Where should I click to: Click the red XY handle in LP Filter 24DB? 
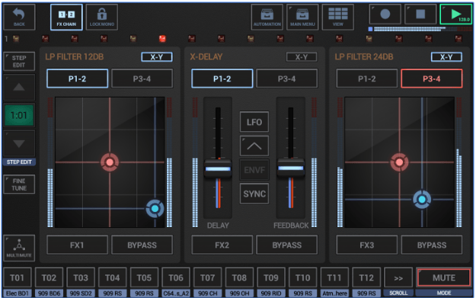pyautogui.click(x=399, y=162)
